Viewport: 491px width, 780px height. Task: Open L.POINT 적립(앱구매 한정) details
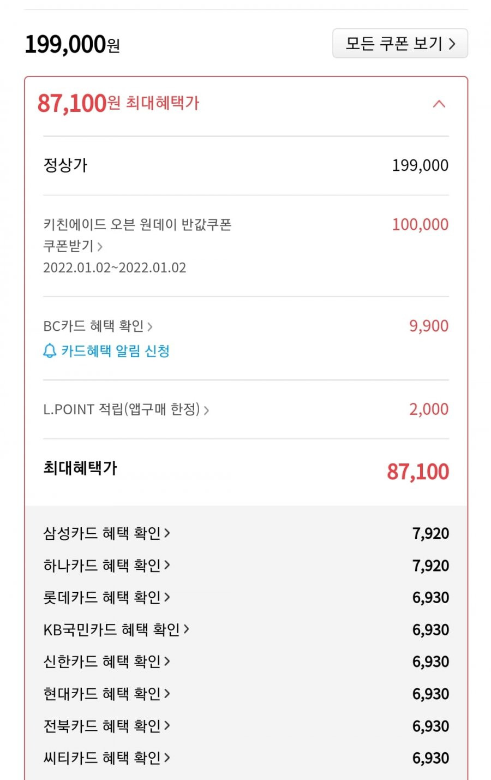click(126, 409)
